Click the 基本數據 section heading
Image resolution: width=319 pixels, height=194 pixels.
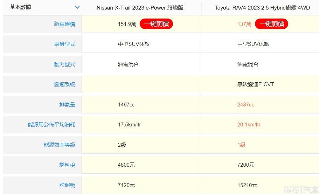20,7
